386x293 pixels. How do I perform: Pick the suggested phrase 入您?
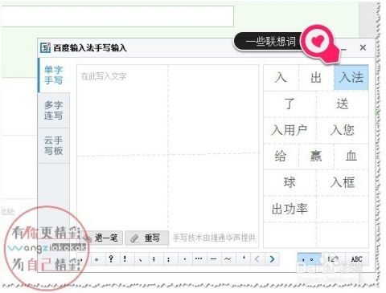click(343, 130)
